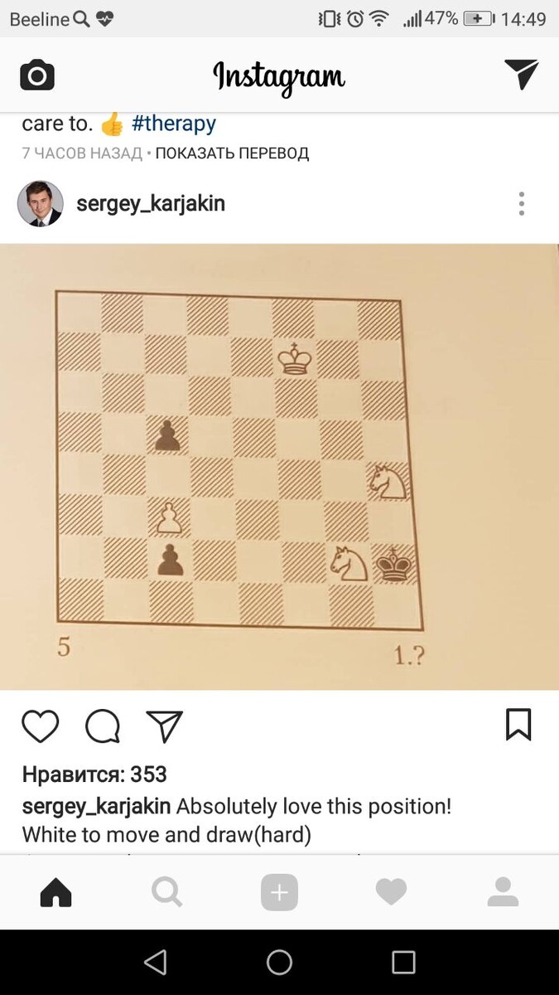Like the chess post with heart icon

point(41,726)
